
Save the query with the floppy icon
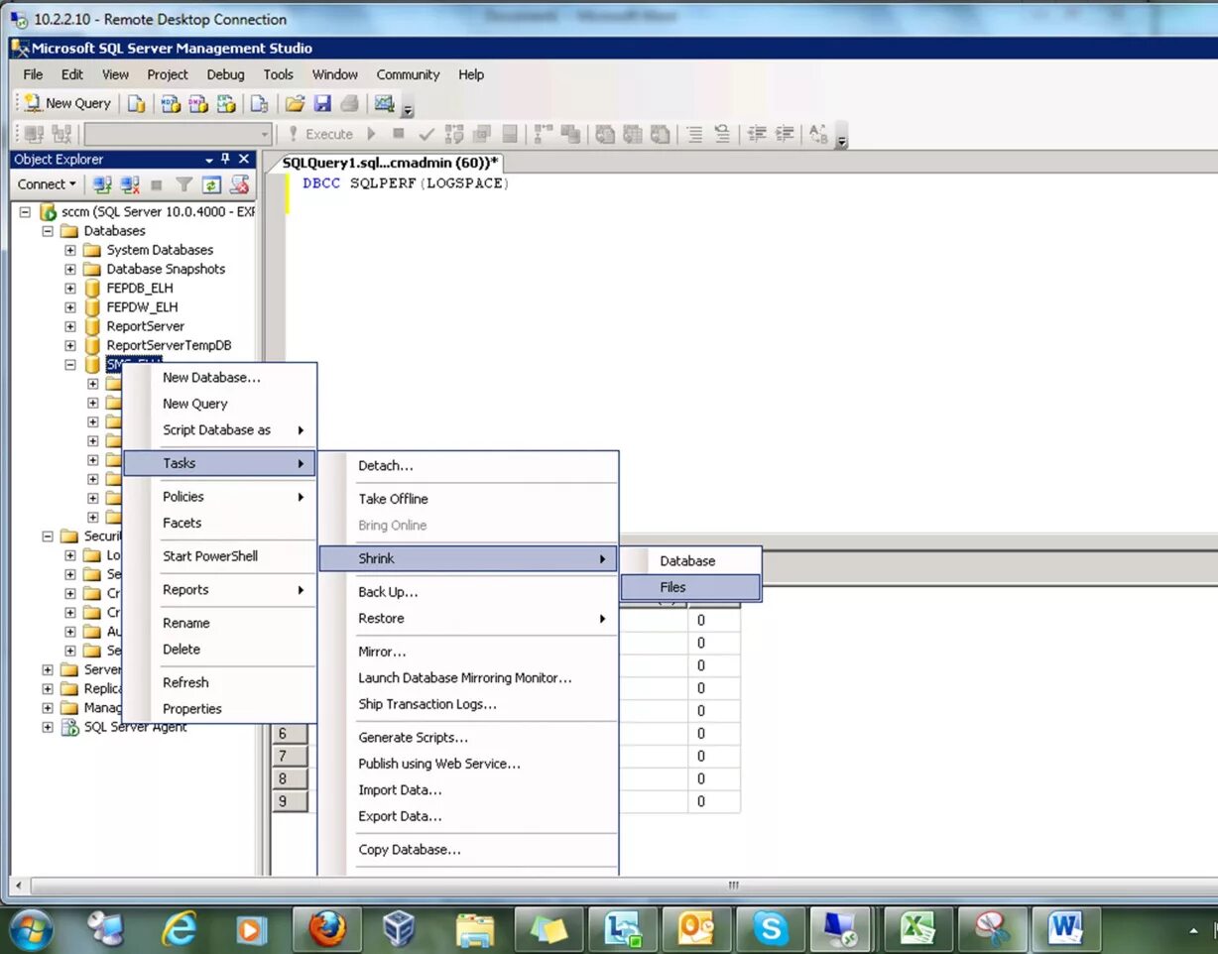pyautogui.click(x=322, y=103)
